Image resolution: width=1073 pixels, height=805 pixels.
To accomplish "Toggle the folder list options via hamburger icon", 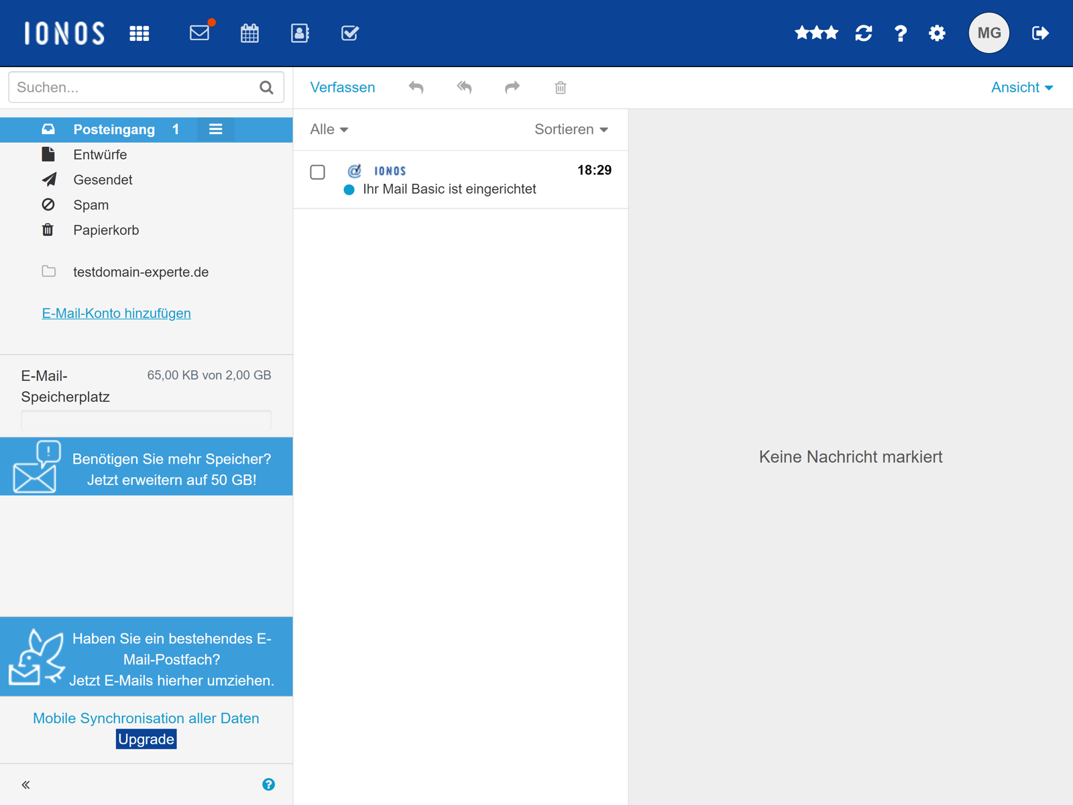I will pos(215,129).
